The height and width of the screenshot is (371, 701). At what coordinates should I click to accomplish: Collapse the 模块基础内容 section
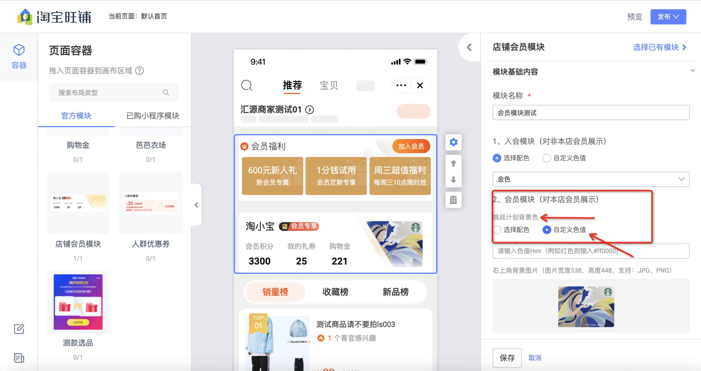tap(692, 71)
